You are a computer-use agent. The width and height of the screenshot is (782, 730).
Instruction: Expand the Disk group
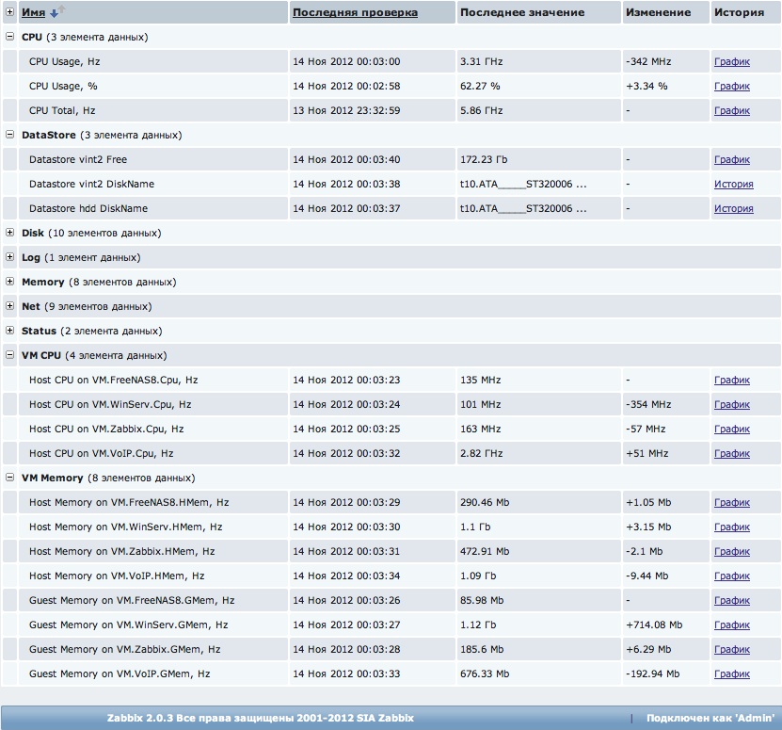(x=10, y=233)
